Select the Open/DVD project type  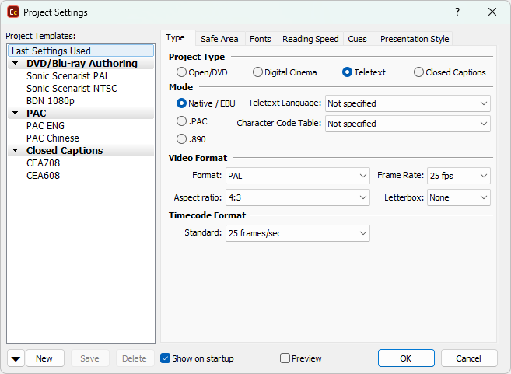coord(182,72)
